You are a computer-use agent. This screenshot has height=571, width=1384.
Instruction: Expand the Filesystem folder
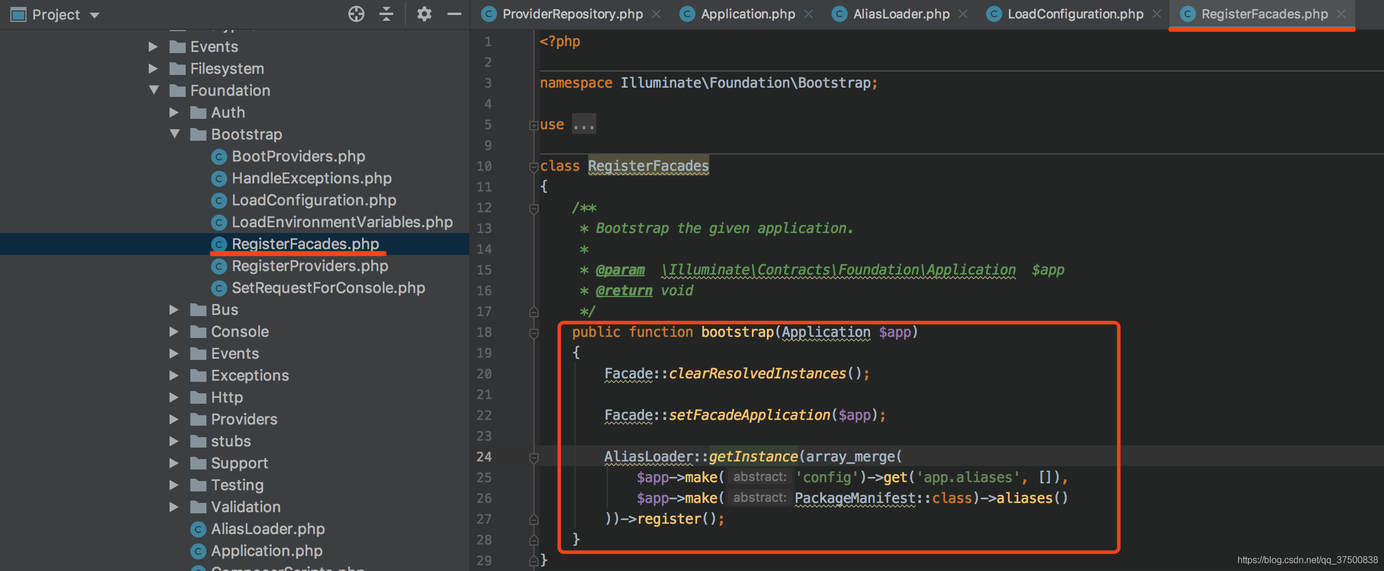(153, 69)
